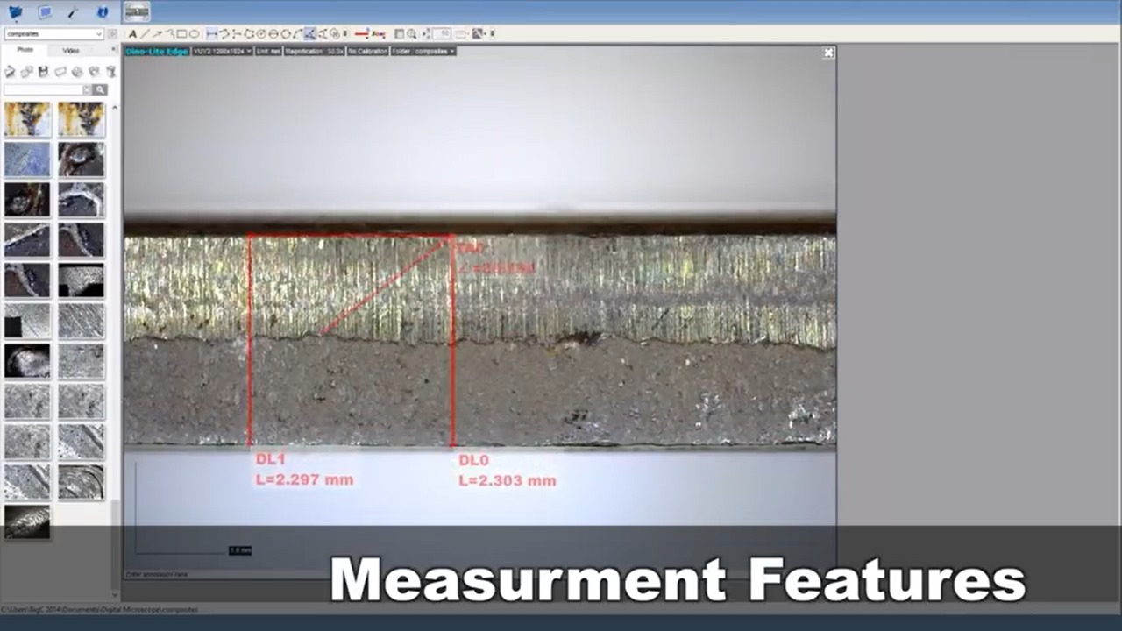Click the 'Unit: mm' label

pos(268,51)
